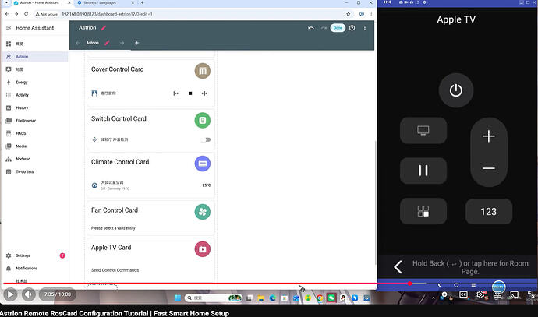Viewport: 538px width, 317px height.
Task: Seek using the video progress bar handle
Action: (x=409, y=284)
